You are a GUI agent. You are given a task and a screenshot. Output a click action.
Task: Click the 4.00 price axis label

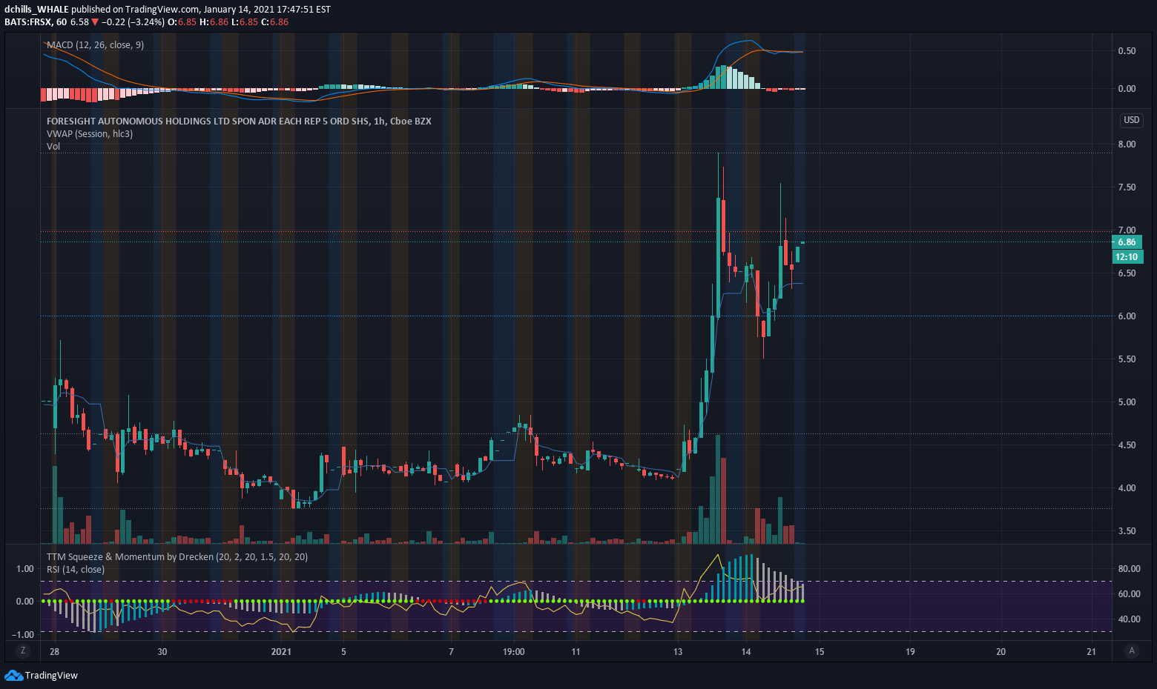coord(1127,488)
